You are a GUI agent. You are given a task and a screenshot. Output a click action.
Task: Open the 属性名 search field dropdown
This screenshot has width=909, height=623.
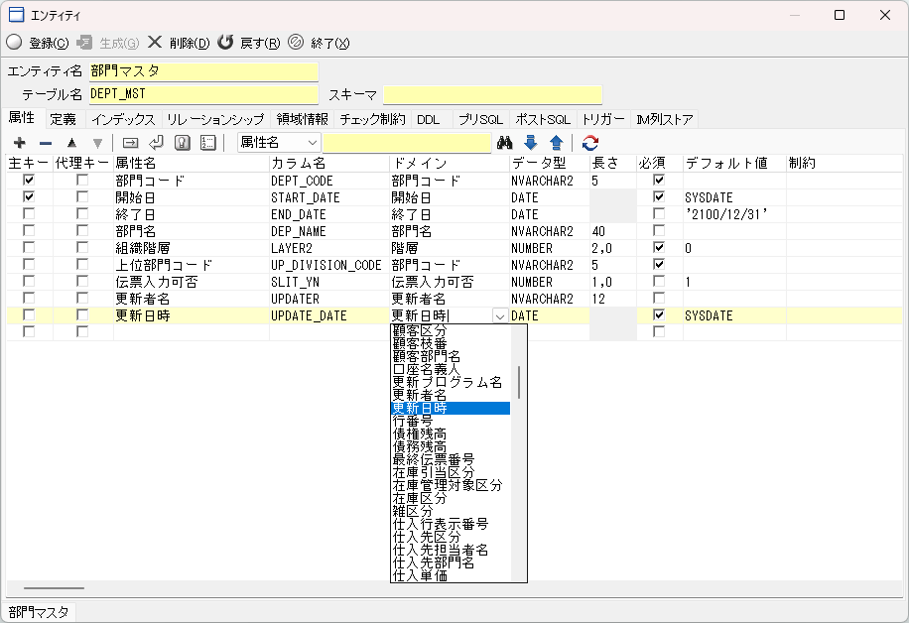(x=312, y=143)
